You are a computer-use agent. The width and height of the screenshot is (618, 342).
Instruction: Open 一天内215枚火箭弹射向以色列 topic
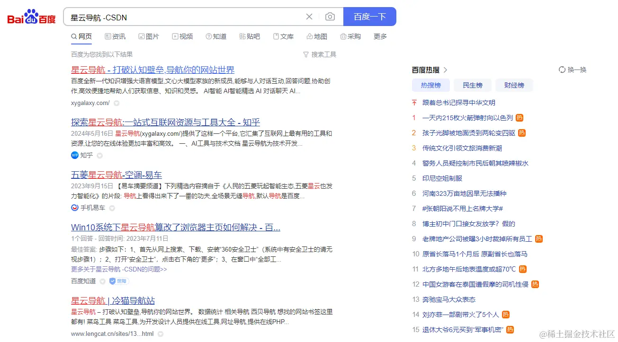pyautogui.click(x=467, y=118)
